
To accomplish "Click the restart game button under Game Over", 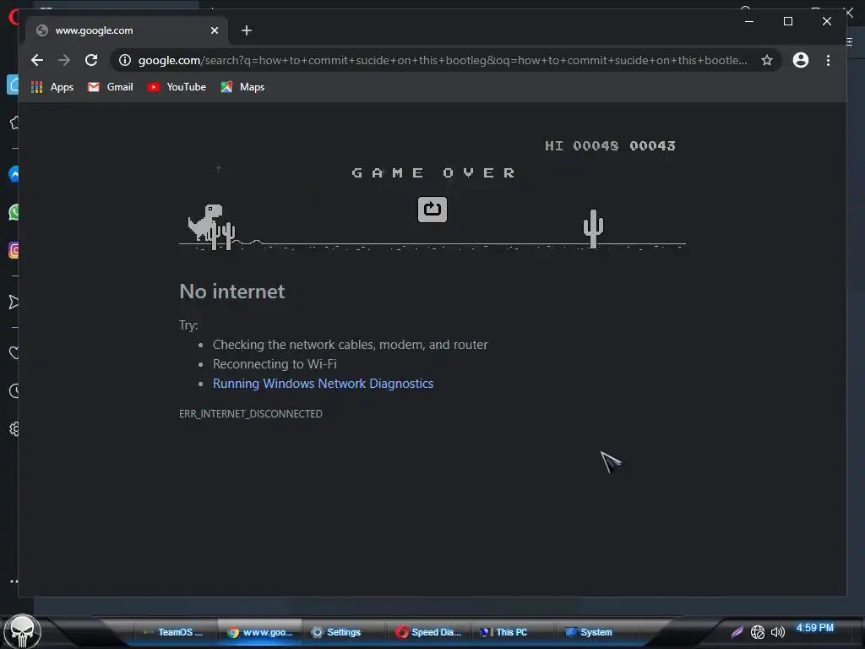I will (432, 210).
